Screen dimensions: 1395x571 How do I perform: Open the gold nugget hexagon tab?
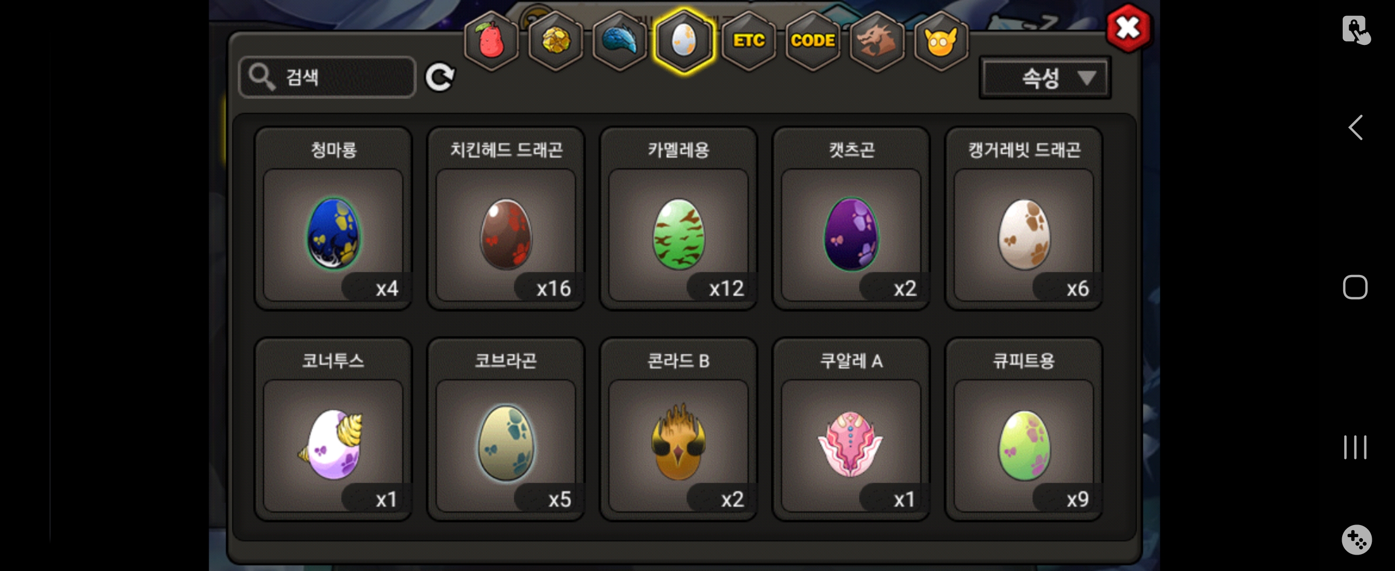point(555,41)
